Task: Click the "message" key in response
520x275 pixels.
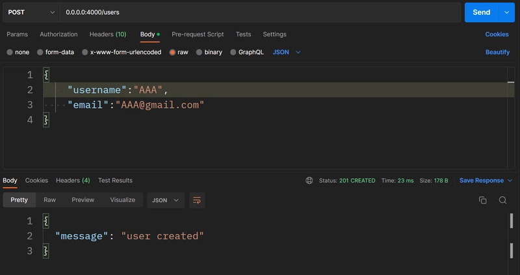Action: pos(82,236)
